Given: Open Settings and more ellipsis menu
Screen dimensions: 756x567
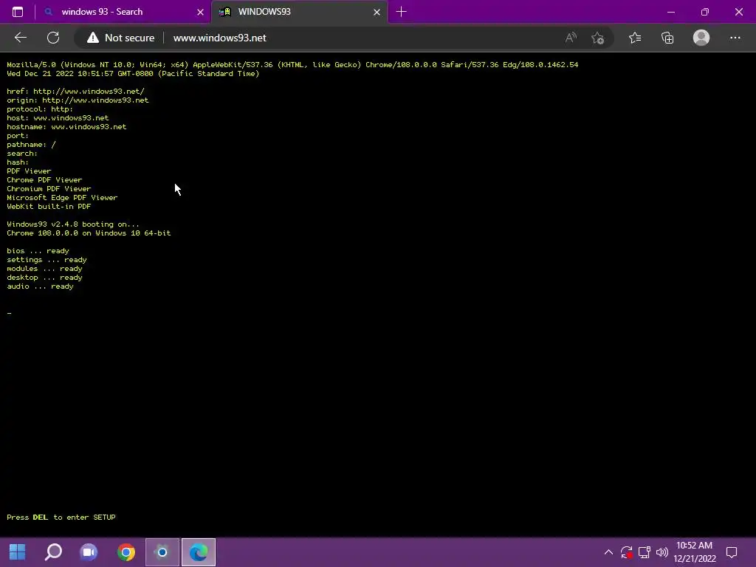Looking at the screenshot, I should point(735,38).
